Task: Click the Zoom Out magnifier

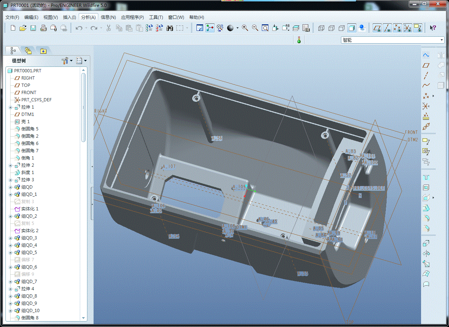Action: click(x=255, y=28)
